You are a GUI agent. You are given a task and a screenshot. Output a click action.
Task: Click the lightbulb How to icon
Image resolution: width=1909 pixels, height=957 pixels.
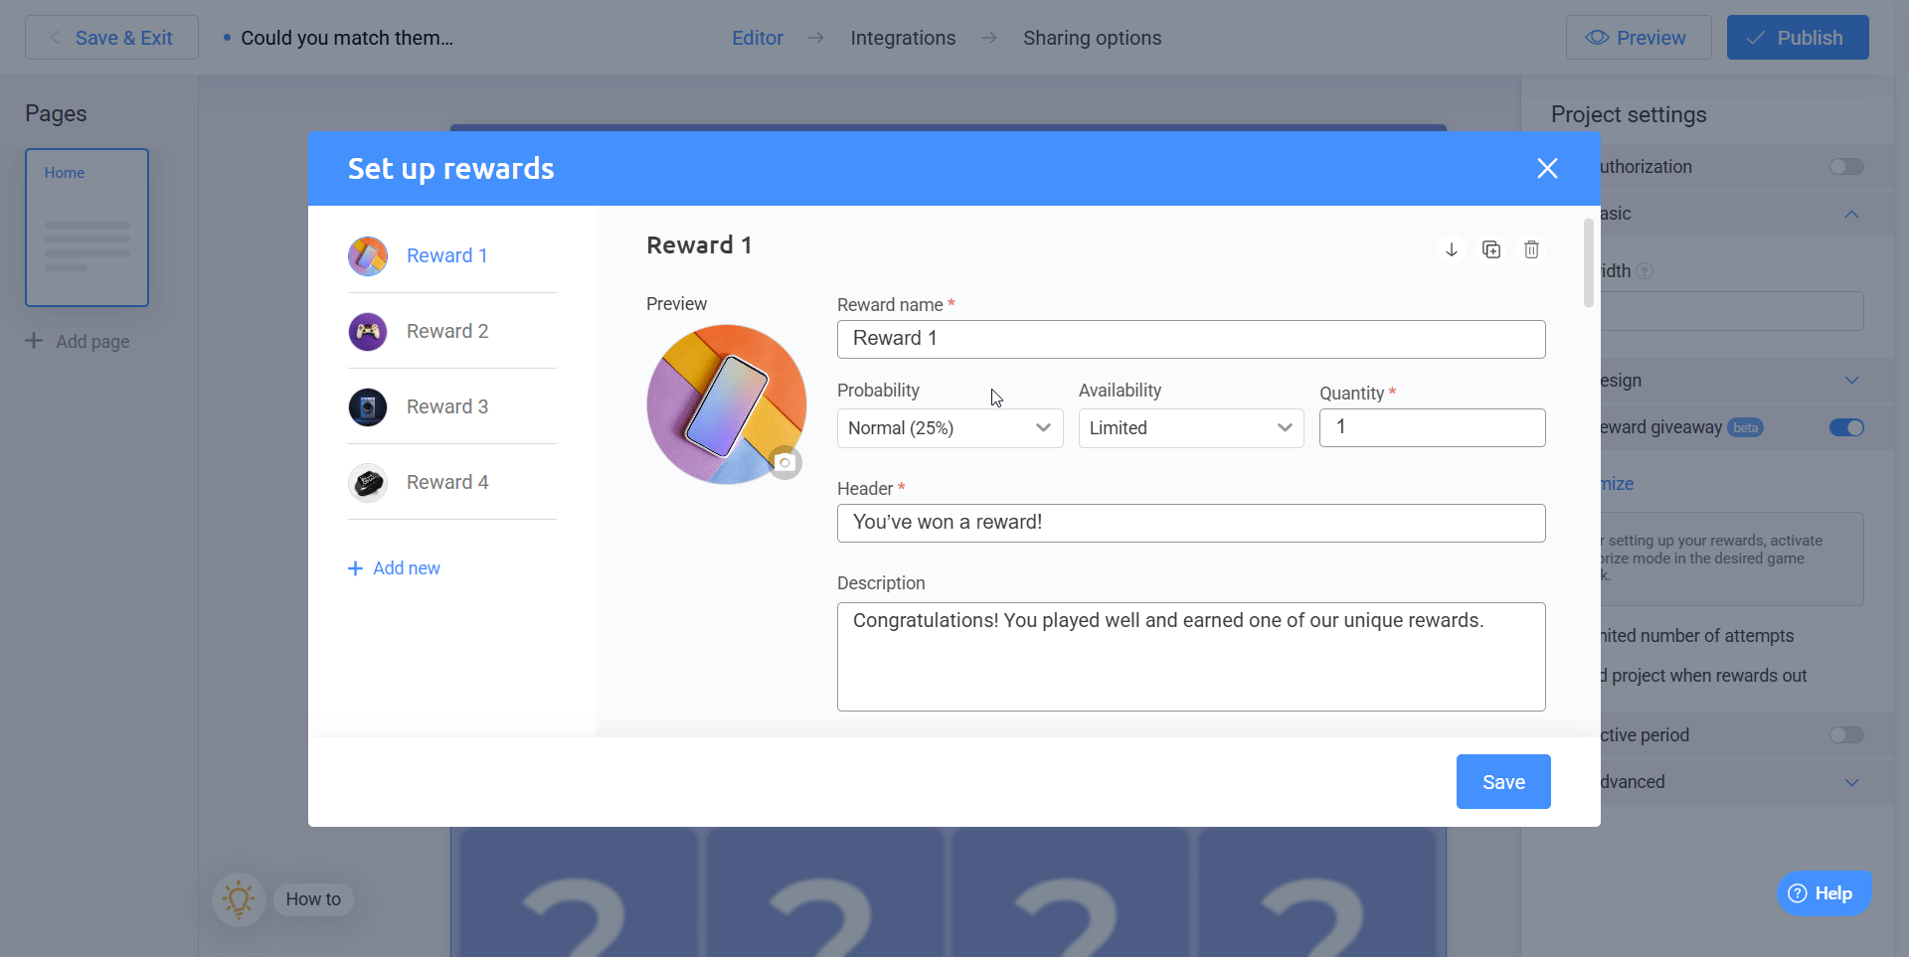(239, 899)
